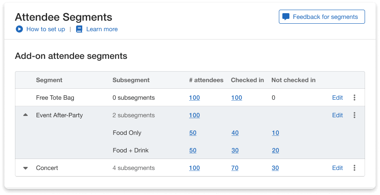Image resolution: width=380 pixels, height=195 pixels.
Task: Open the How to set up link
Action: (x=45, y=29)
